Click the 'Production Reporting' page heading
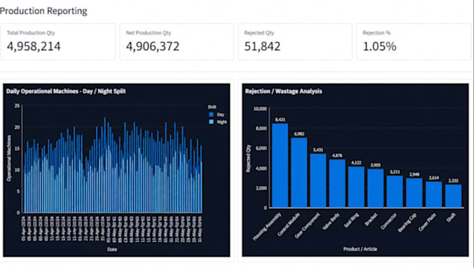Screen dimensions: 474x268 (x=43, y=11)
